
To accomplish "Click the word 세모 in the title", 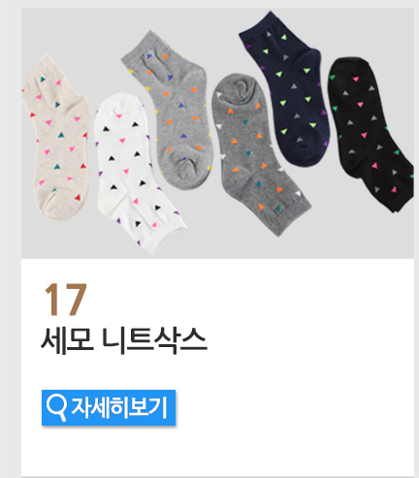I will (x=67, y=340).
